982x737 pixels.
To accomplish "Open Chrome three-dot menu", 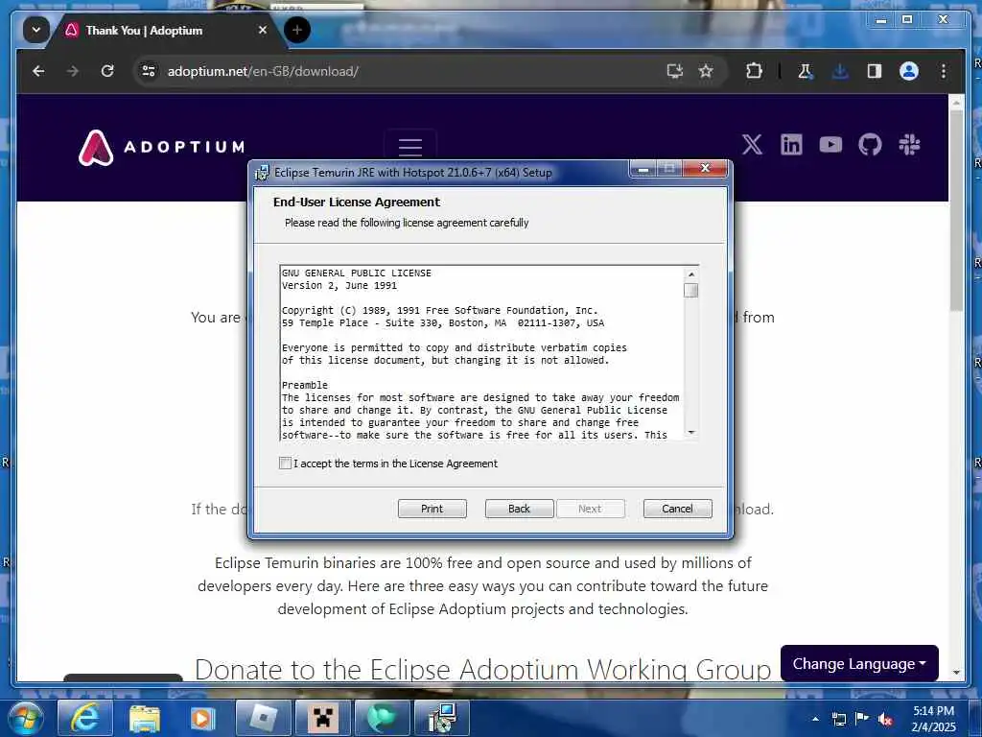I will pyautogui.click(x=944, y=71).
